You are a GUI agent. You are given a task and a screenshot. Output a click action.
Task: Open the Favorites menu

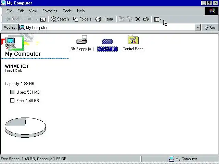pyautogui.click(x=50, y=11)
